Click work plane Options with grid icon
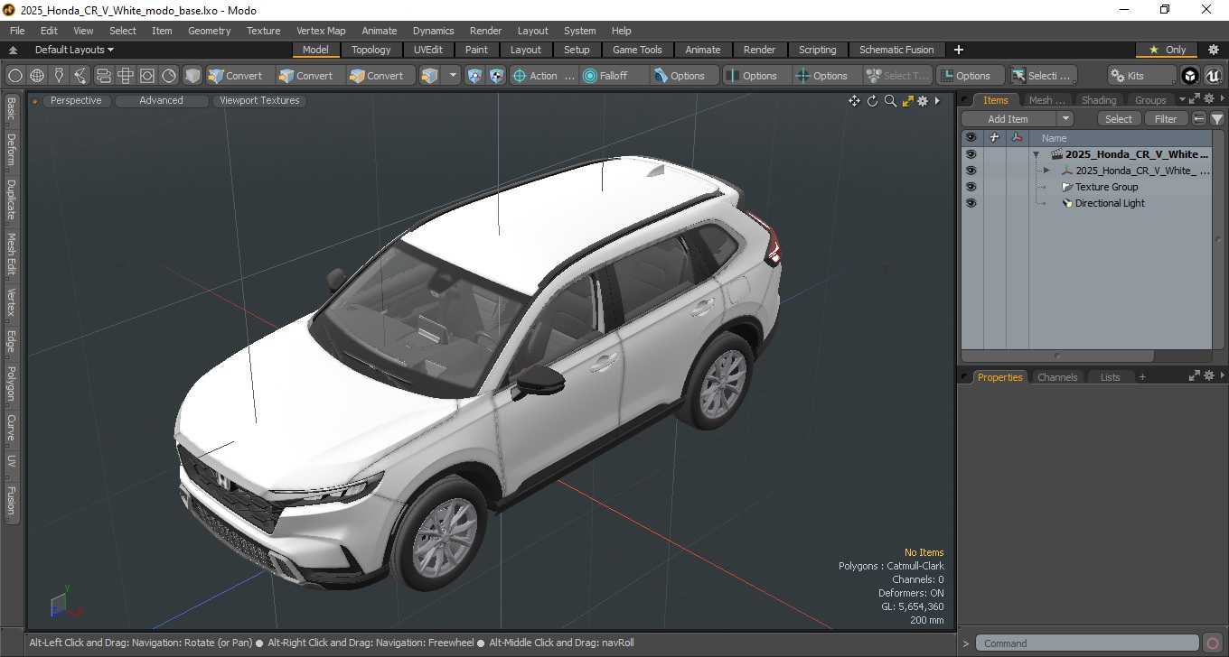 pos(971,76)
